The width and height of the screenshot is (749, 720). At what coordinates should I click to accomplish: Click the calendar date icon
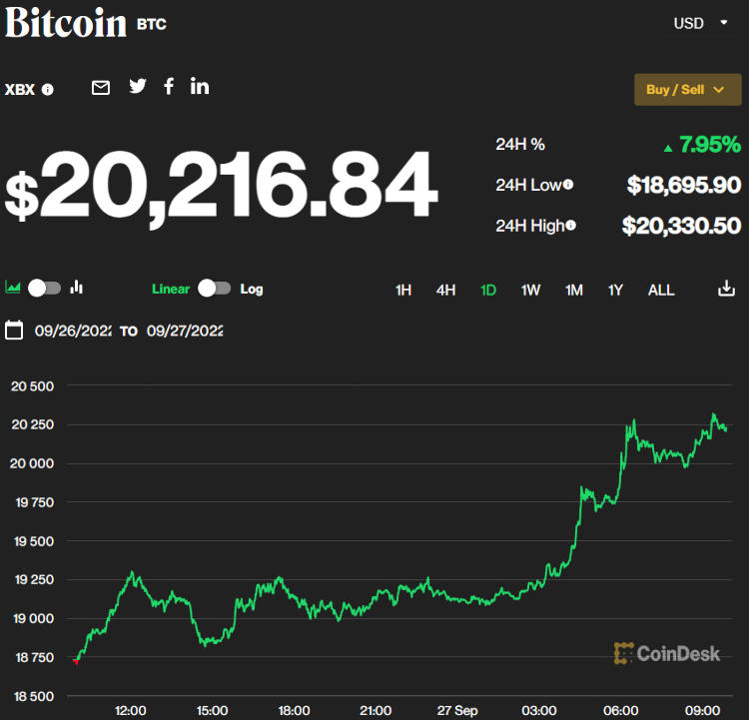[14, 331]
